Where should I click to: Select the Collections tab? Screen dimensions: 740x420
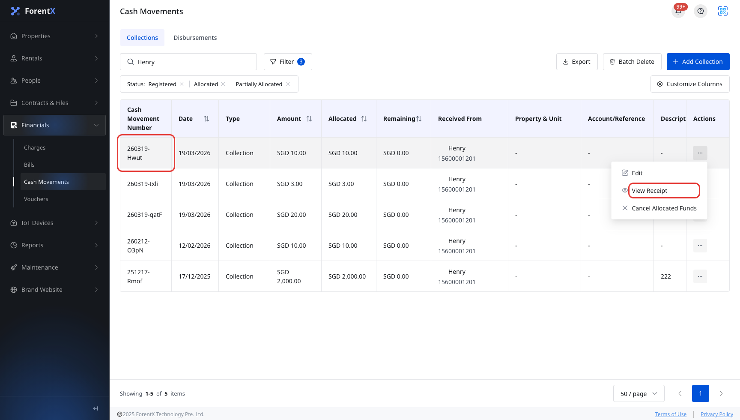(x=142, y=38)
